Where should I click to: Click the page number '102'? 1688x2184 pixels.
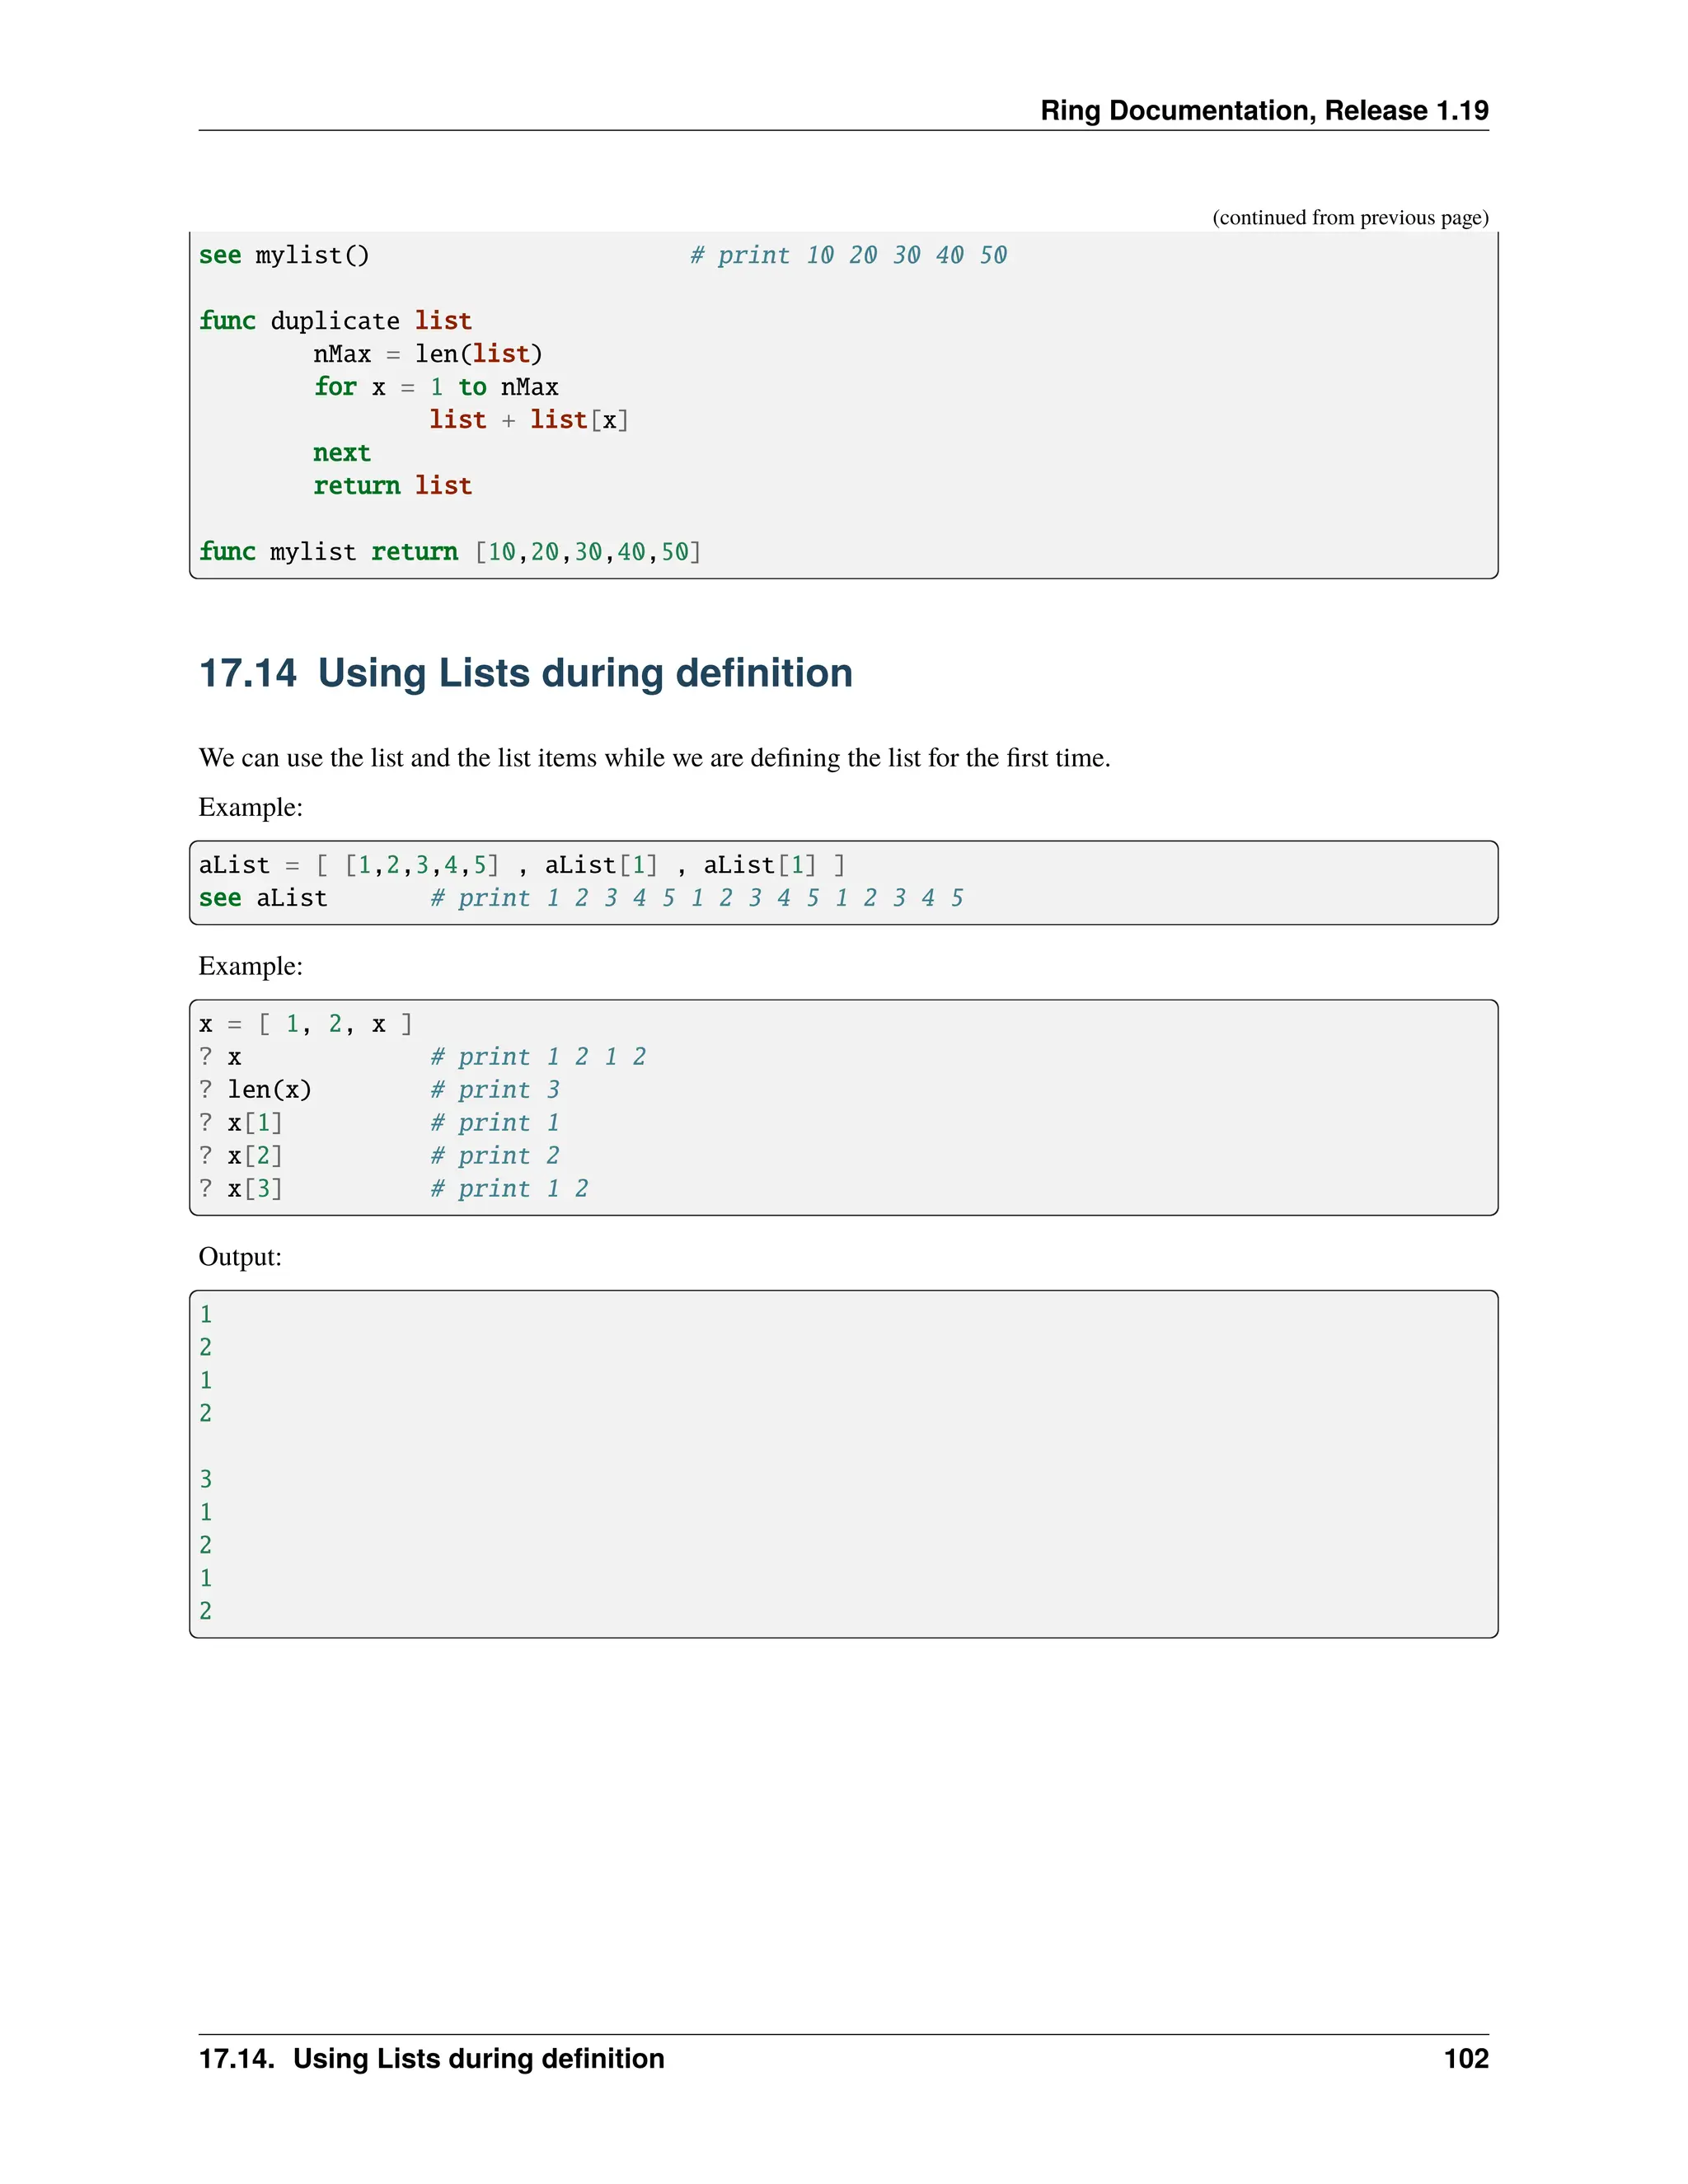(1466, 2059)
